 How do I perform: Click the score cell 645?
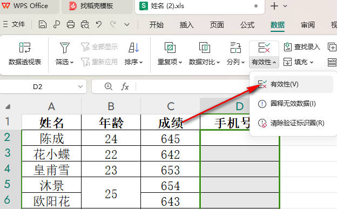pyautogui.click(x=171, y=138)
